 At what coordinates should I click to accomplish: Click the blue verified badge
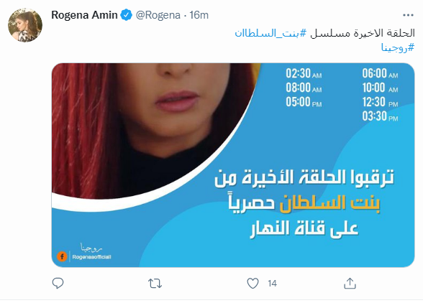point(127,15)
